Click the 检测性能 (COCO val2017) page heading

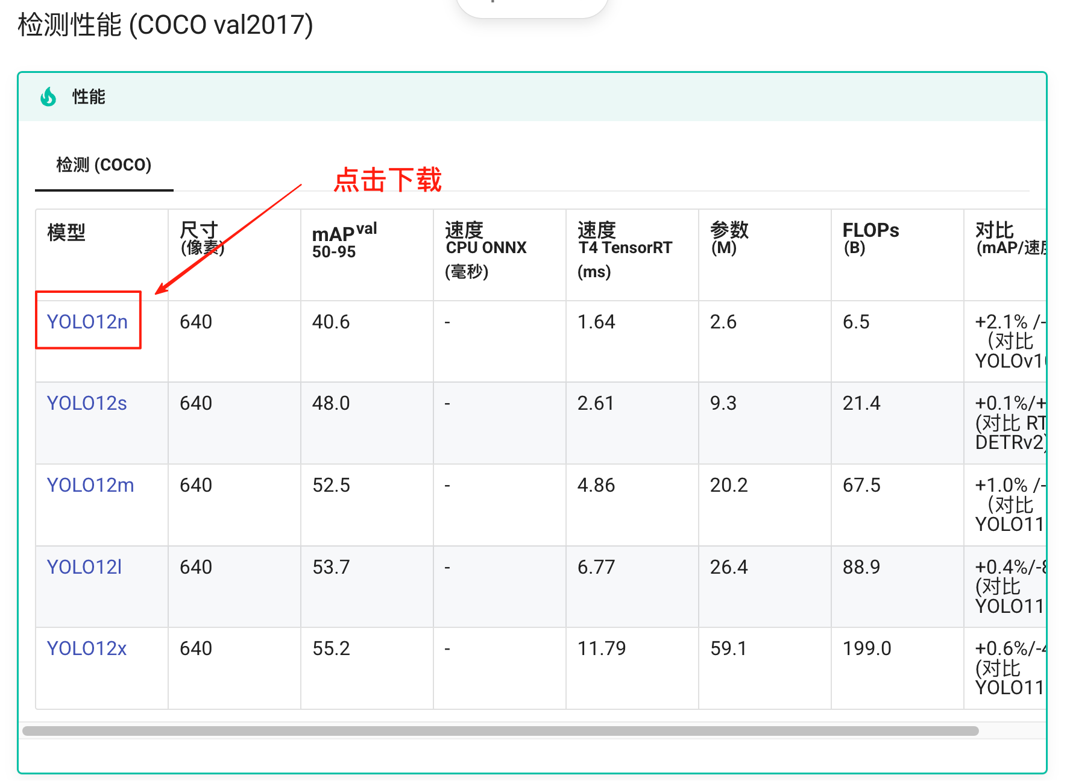click(165, 25)
